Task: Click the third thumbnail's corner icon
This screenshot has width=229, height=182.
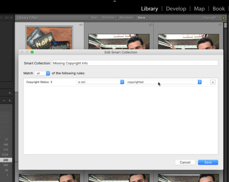Action: (220, 25)
